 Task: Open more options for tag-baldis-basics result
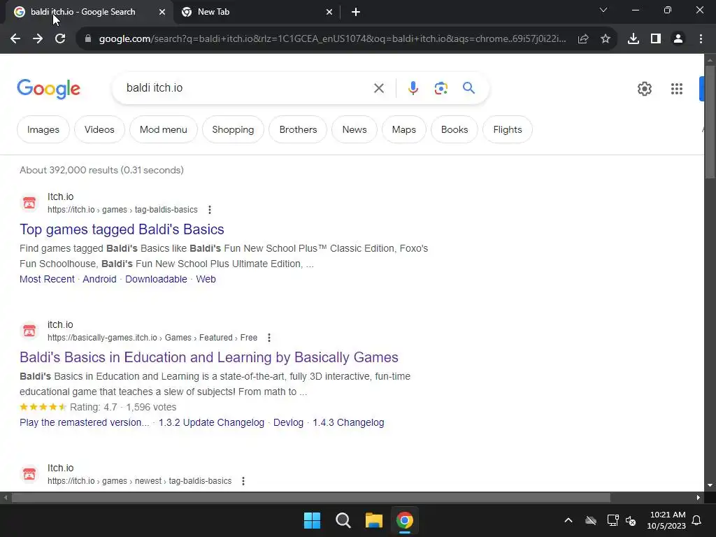click(x=210, y=210)
